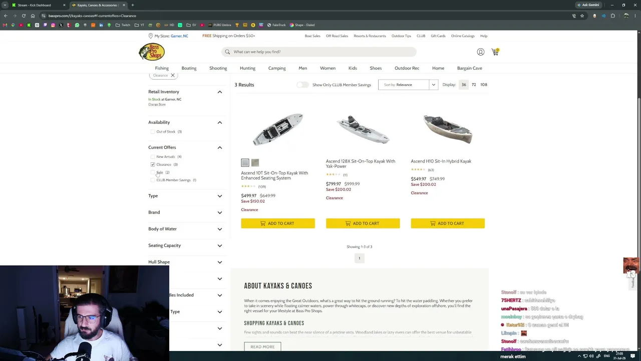Open the browser home button

pos(33,16)
